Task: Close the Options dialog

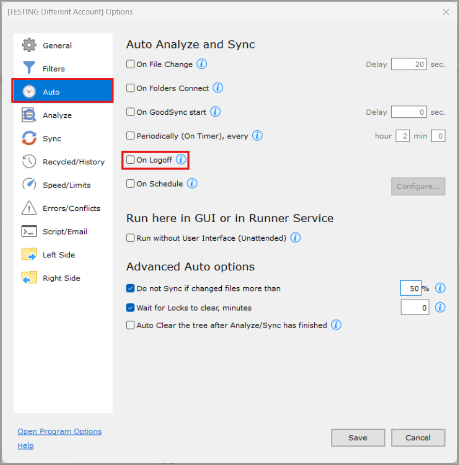Action: tap(446, 12)
